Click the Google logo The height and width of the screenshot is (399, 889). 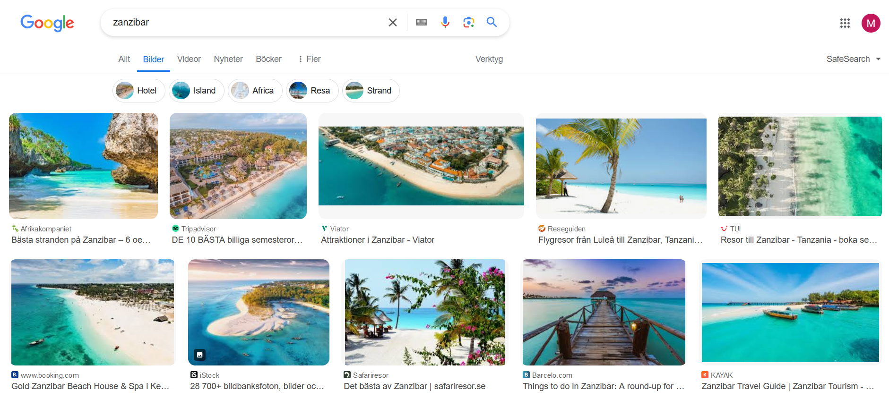point(47,23)
